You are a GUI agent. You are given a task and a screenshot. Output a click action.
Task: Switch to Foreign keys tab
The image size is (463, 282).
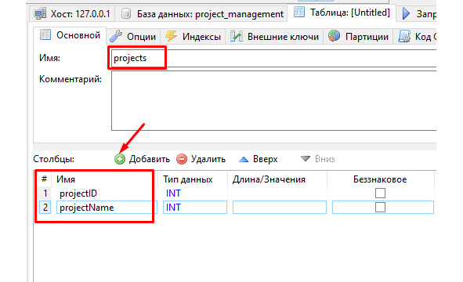275,37
